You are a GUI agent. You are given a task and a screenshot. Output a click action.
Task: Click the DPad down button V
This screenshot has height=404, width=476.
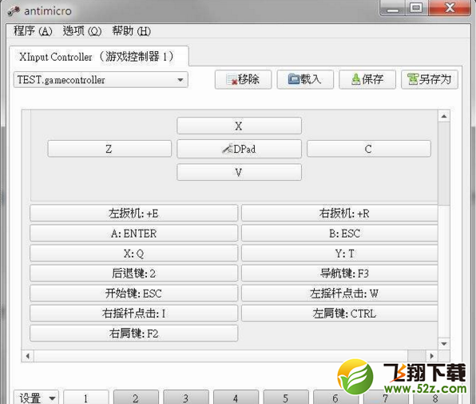(x=239, y=172)
